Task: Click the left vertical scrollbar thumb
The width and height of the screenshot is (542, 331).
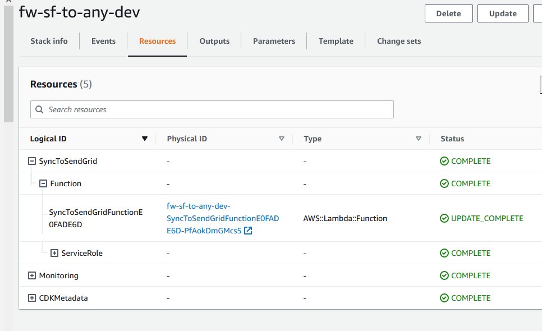Action: pyautogui.click(x=8, y=64)
